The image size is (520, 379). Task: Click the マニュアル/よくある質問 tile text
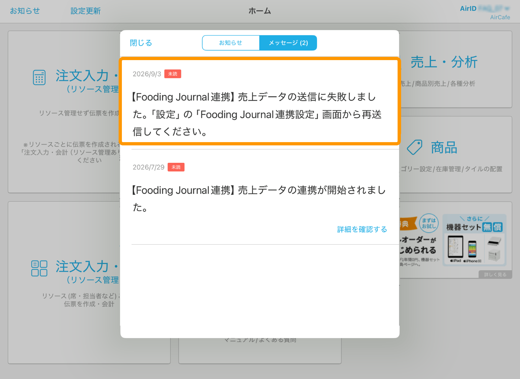pyautogui.click(x=260, y=340)
